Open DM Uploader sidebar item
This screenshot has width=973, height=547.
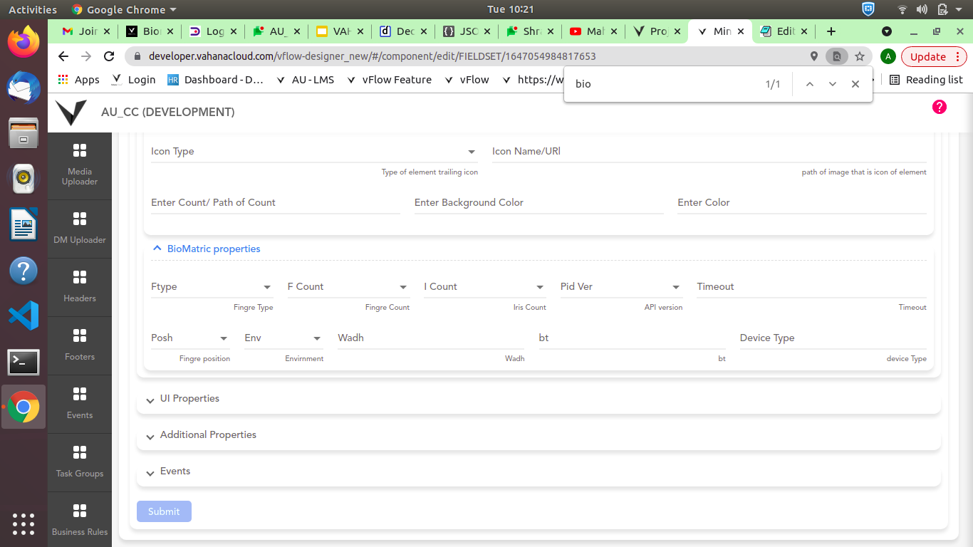(80, 229)
